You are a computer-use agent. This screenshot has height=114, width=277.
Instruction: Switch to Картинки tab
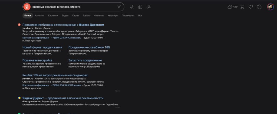53,15
